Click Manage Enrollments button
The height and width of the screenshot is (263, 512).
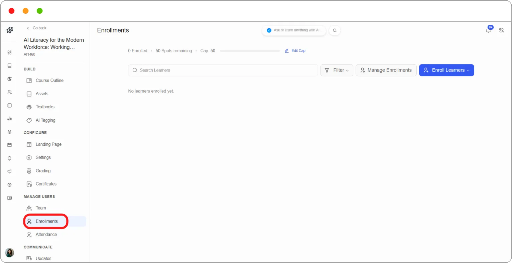click(386, 70)
